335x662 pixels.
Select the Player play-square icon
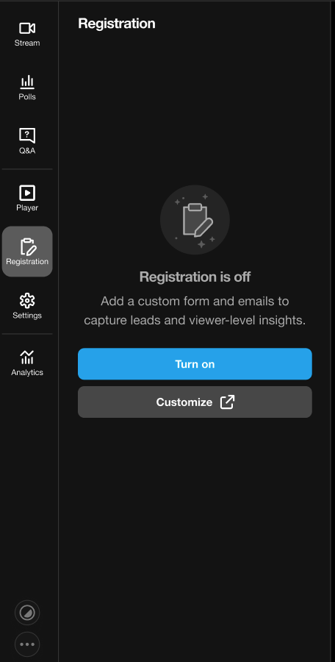pos(27,193)
